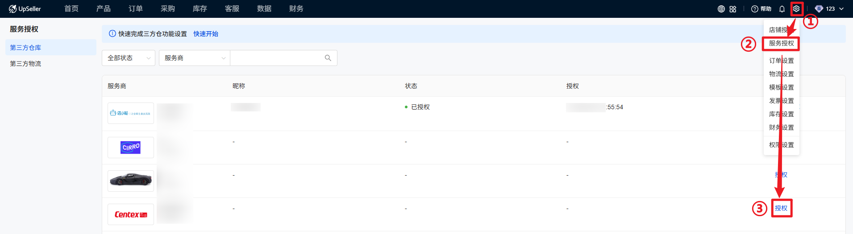The width and height of the screenshot is (853, 234).
Task: Open the 产品 menu
Action: click(104, 9)
